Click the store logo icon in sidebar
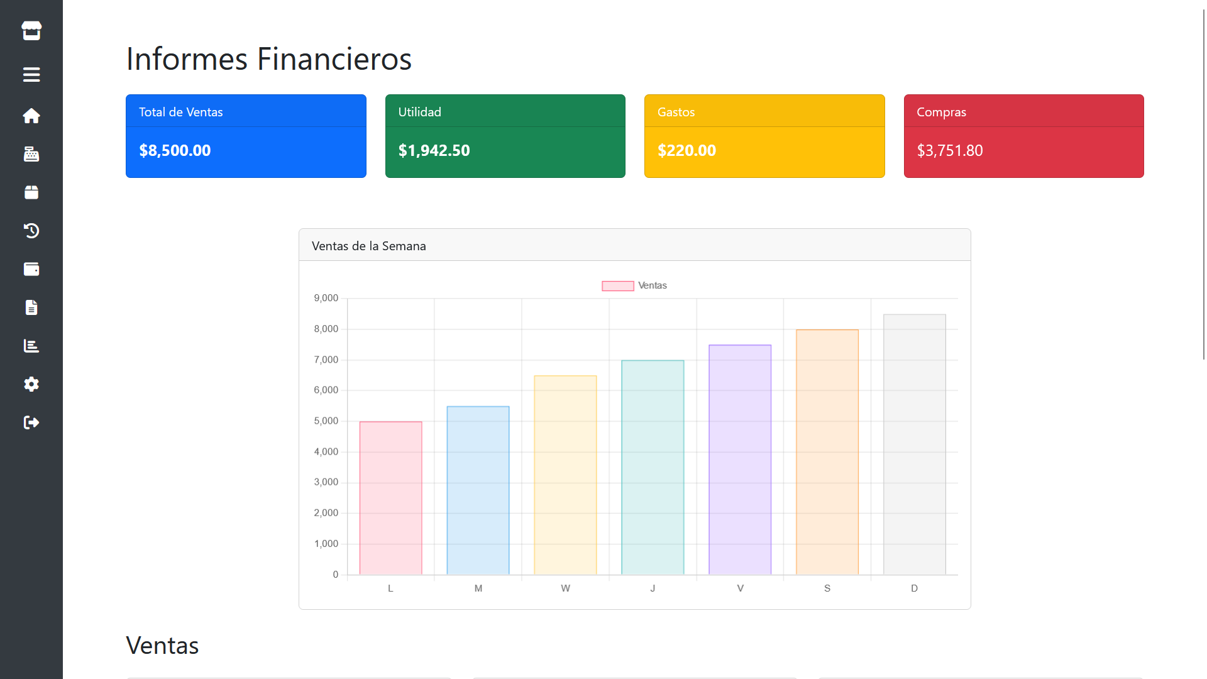Viewport: 1207px width, 679px height. pyautogui.click(x=31, y=30)
